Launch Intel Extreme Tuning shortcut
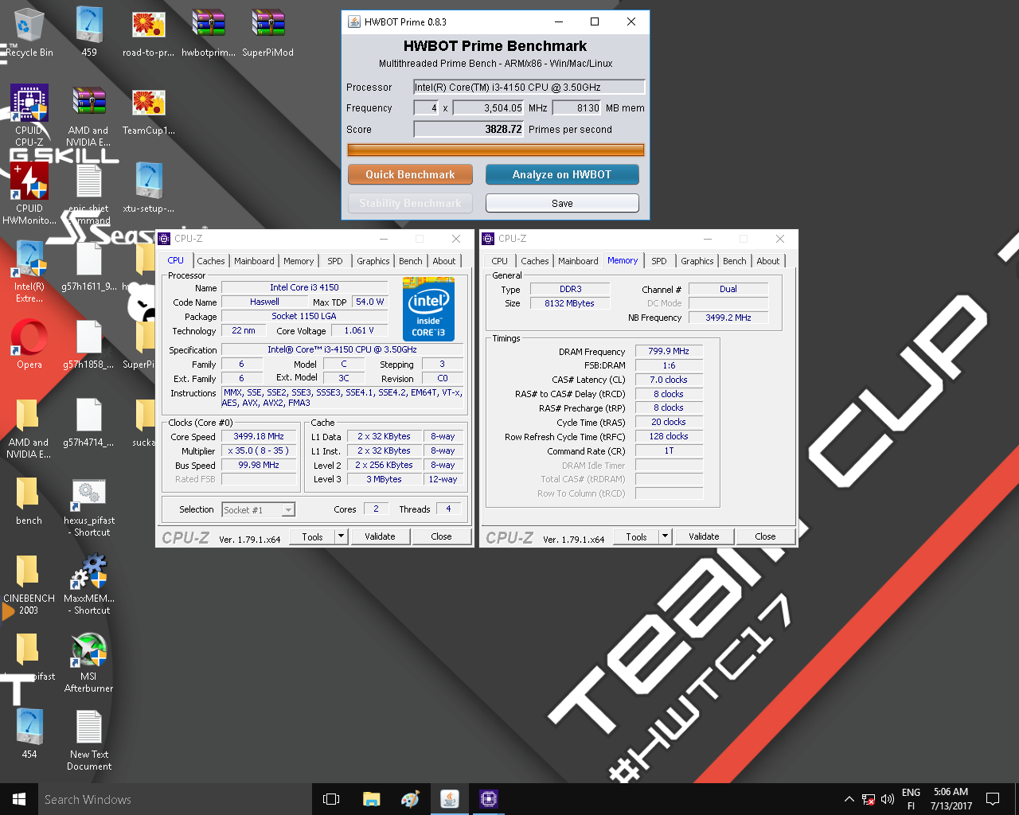Viewport: 1019px width, 815px height. point(29,271)
